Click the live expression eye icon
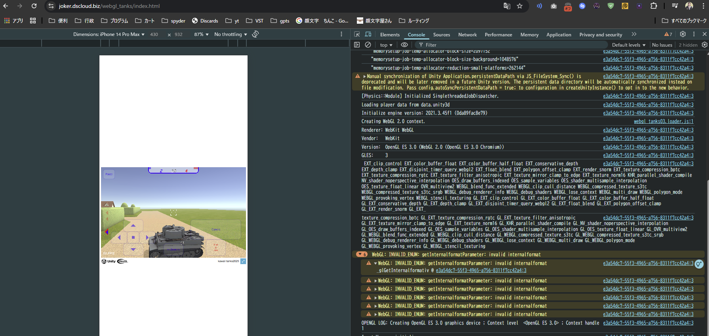 pyautogui.click(x=404, y=45)
